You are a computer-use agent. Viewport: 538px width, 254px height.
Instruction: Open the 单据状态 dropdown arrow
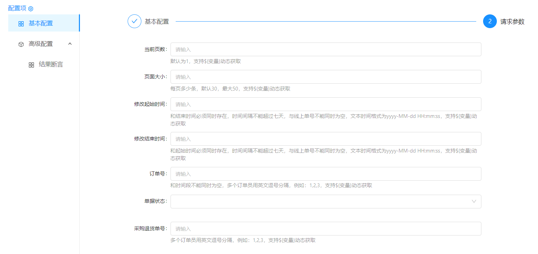point(474,202)
